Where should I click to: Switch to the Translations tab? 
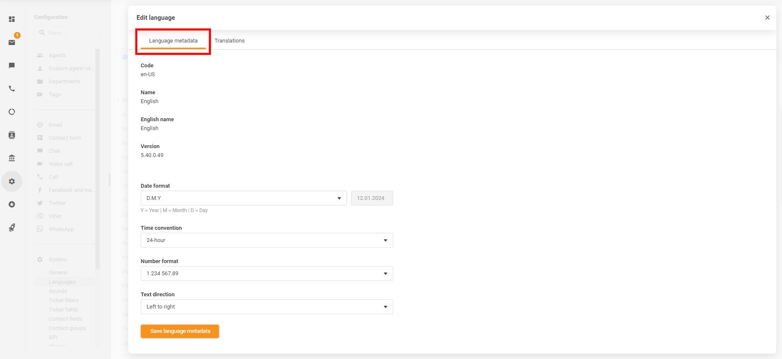(229, 41)
